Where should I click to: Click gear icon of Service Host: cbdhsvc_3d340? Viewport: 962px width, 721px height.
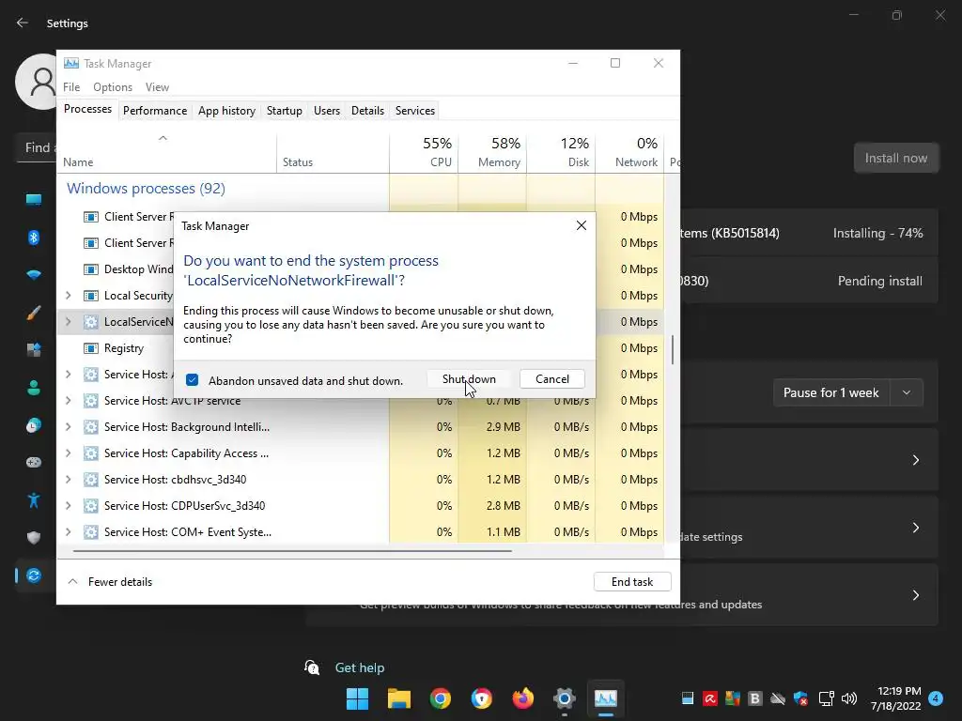[x=91, y=480]
